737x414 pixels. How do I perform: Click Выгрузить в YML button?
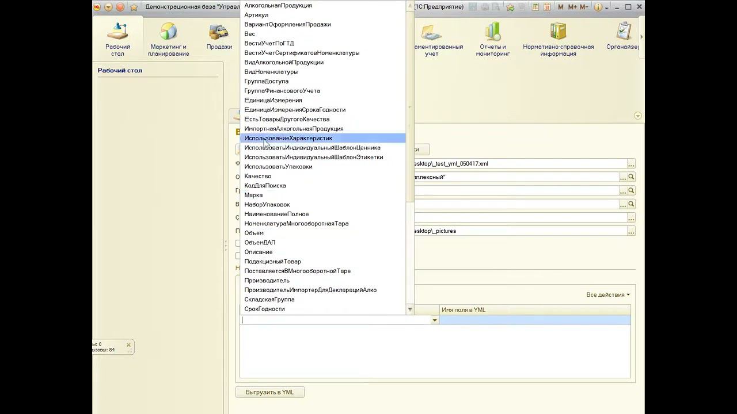pos(269,392)
